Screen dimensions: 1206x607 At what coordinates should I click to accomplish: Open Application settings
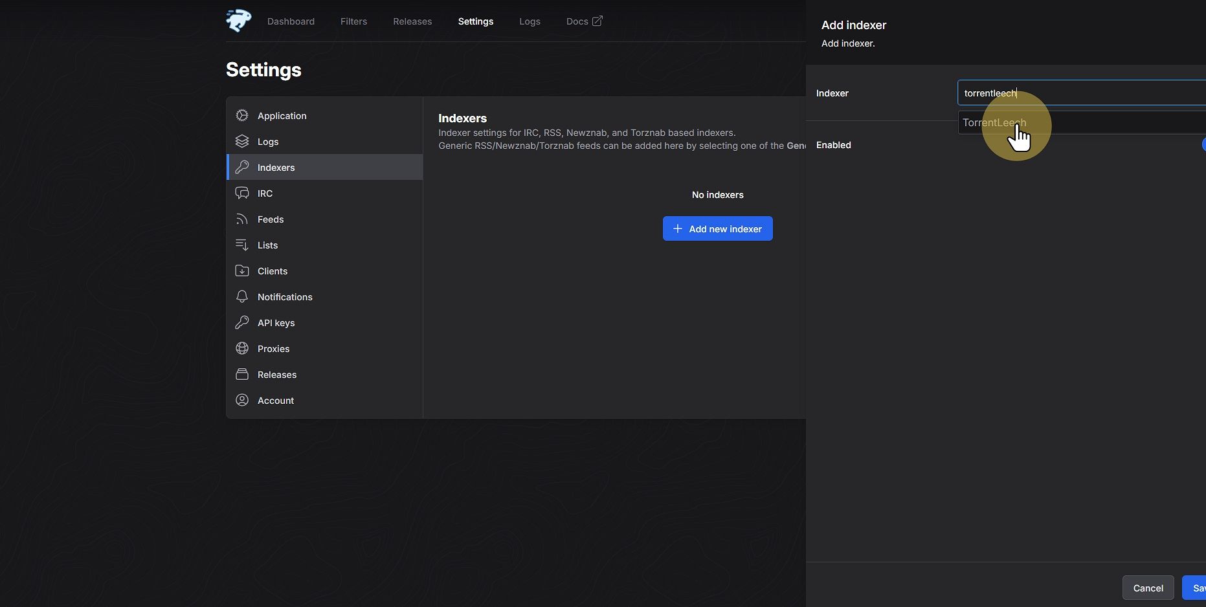point(324,115)
